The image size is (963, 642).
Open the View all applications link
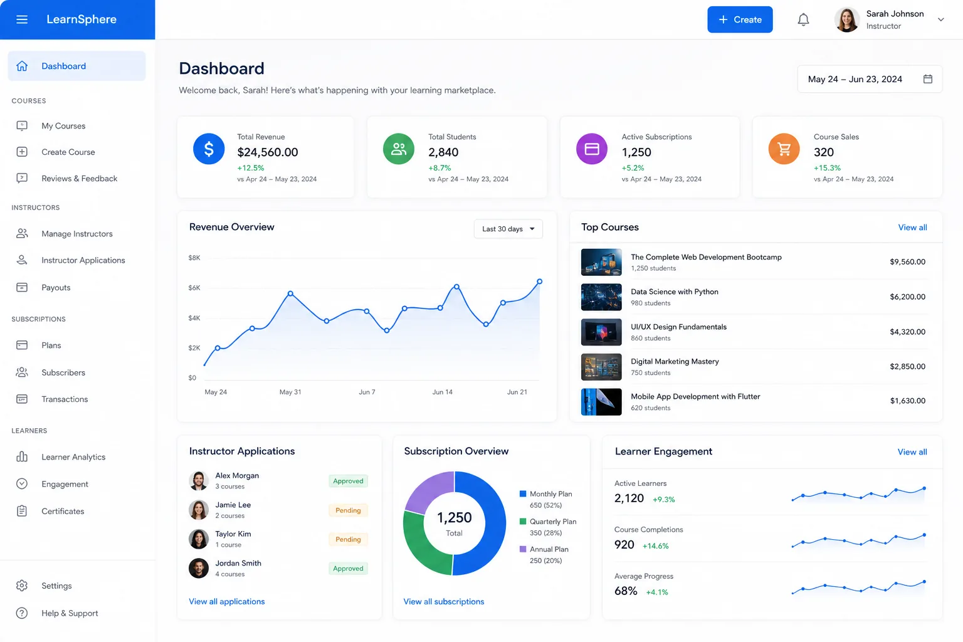(x=227, y=601)
